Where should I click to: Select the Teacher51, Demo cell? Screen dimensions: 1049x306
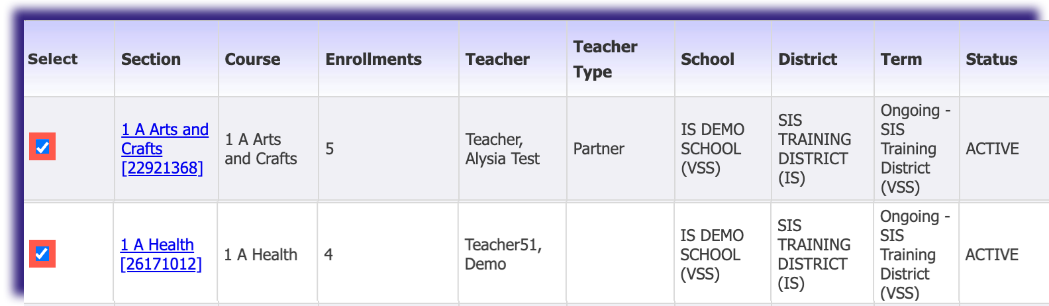click(x=503, y=254)
